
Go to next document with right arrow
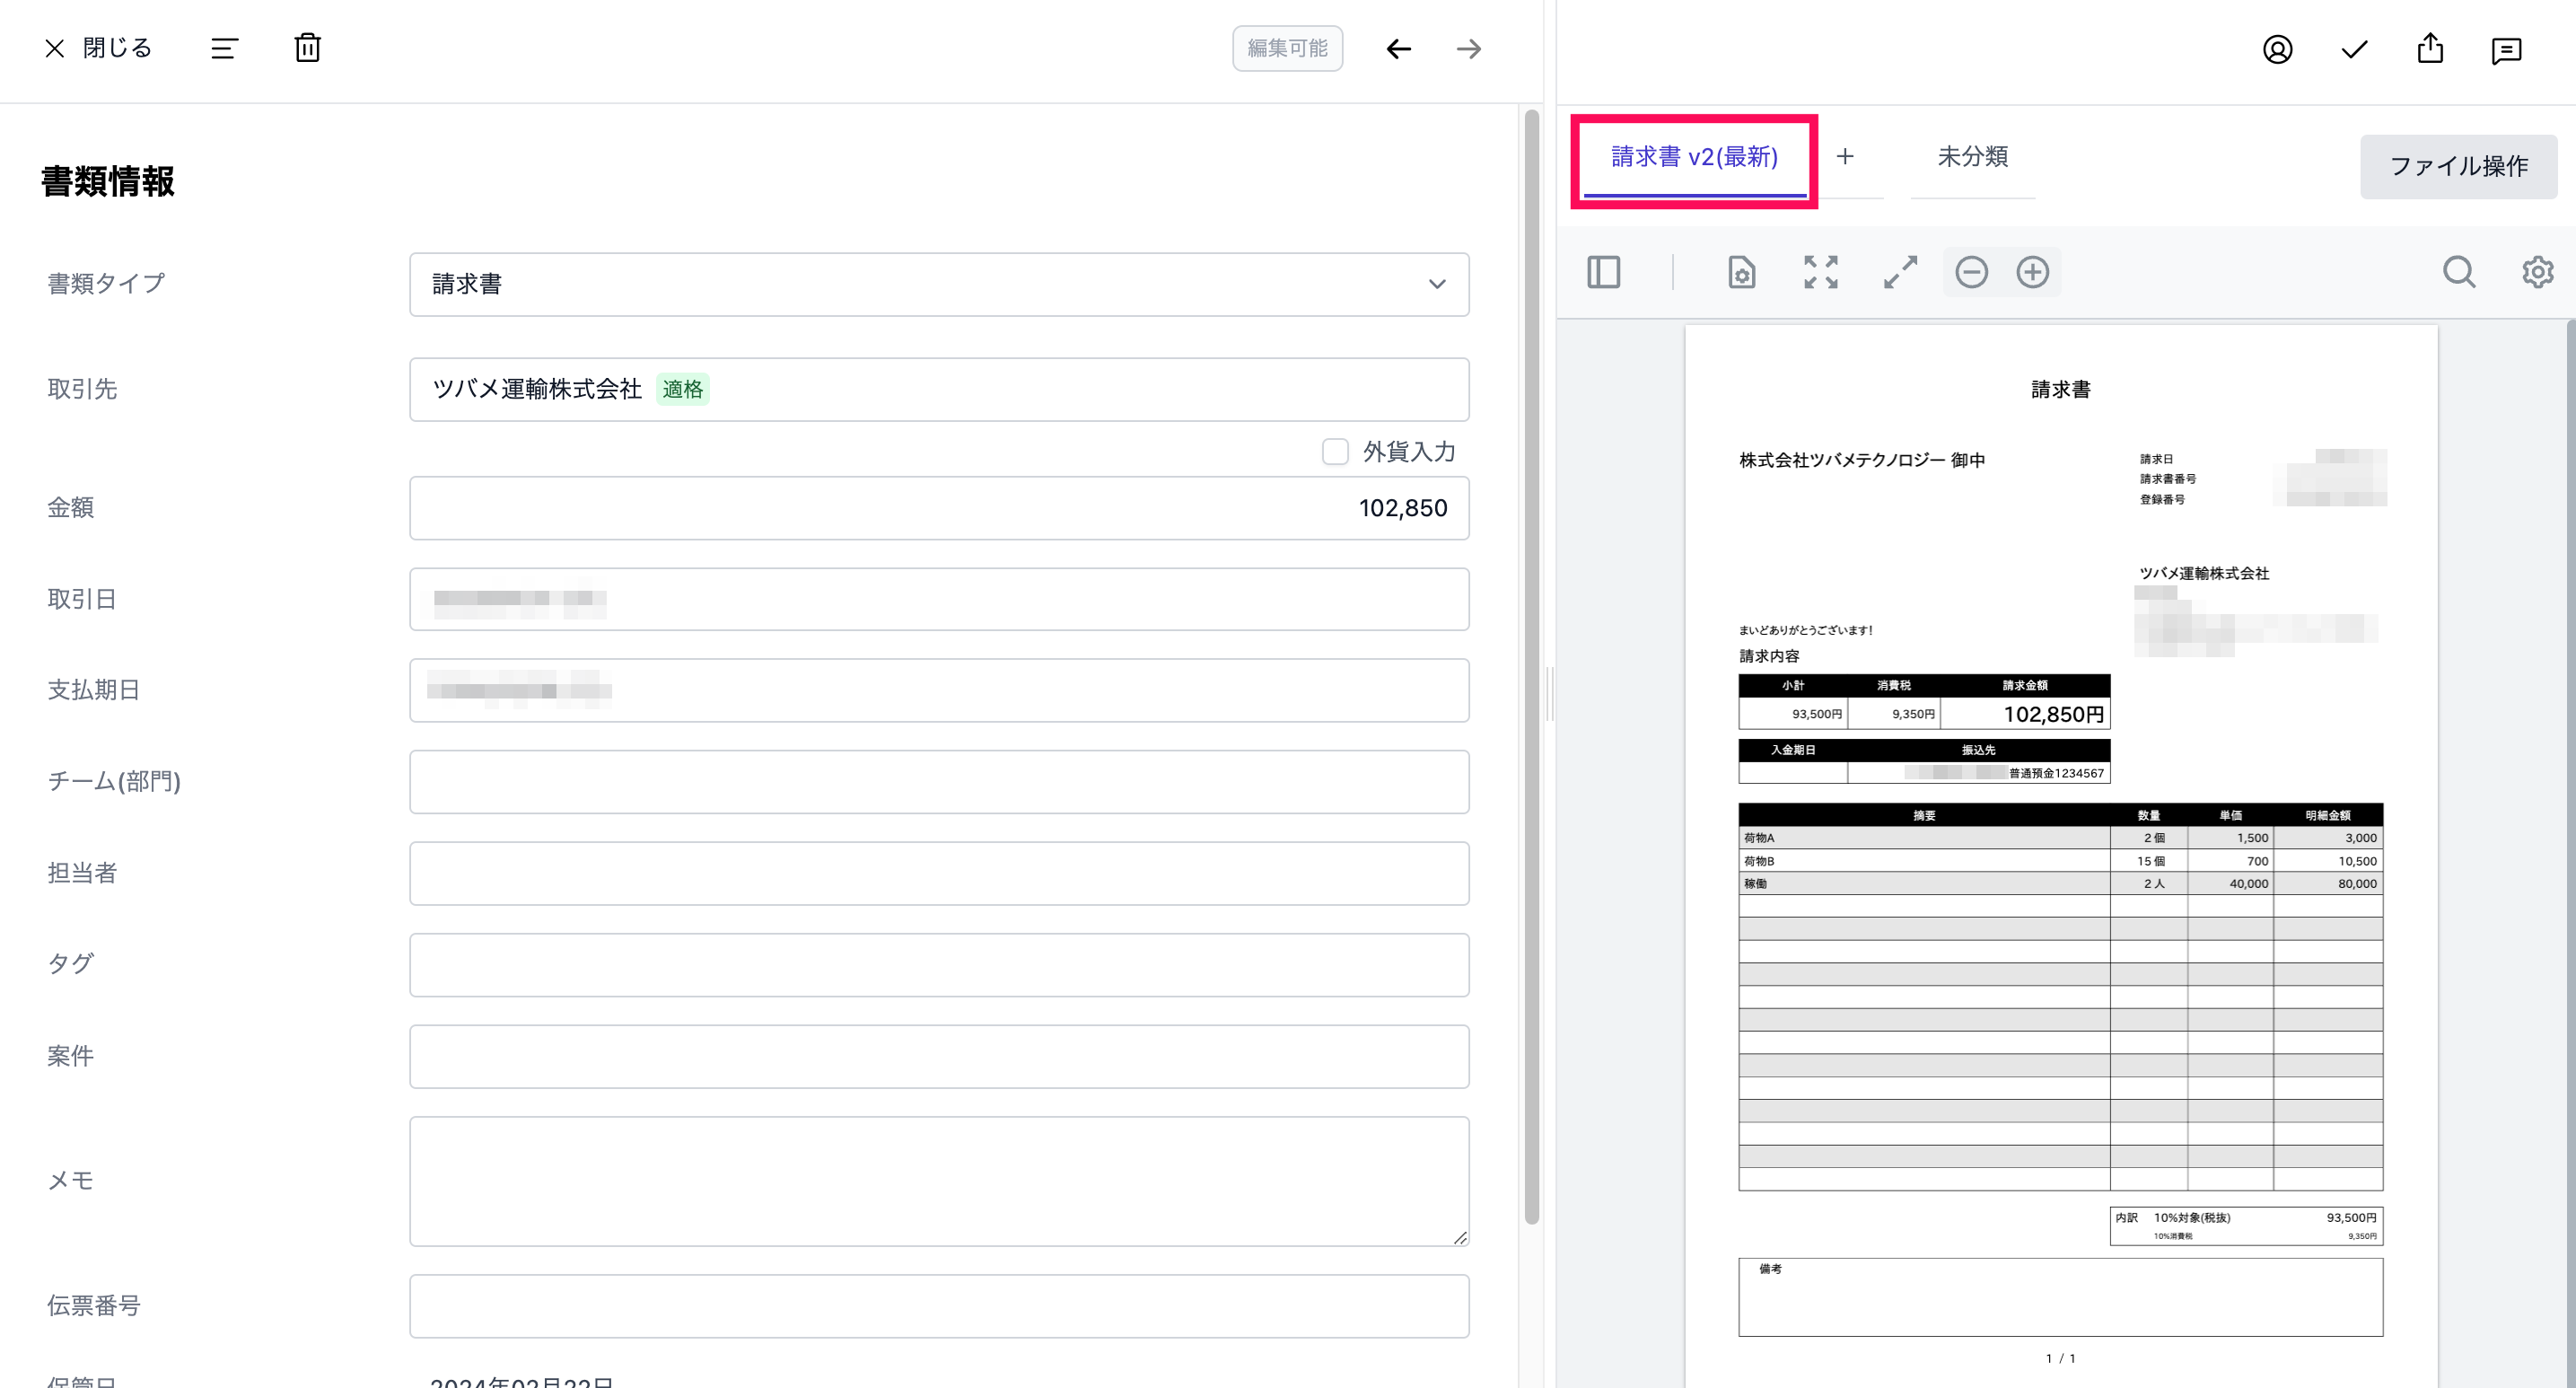[x=1468, y=48]
